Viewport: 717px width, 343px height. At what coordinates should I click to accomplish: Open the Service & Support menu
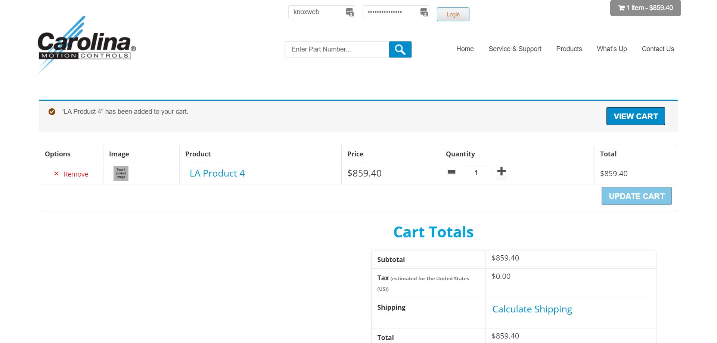pyautogui.click(x=515, y=49)
